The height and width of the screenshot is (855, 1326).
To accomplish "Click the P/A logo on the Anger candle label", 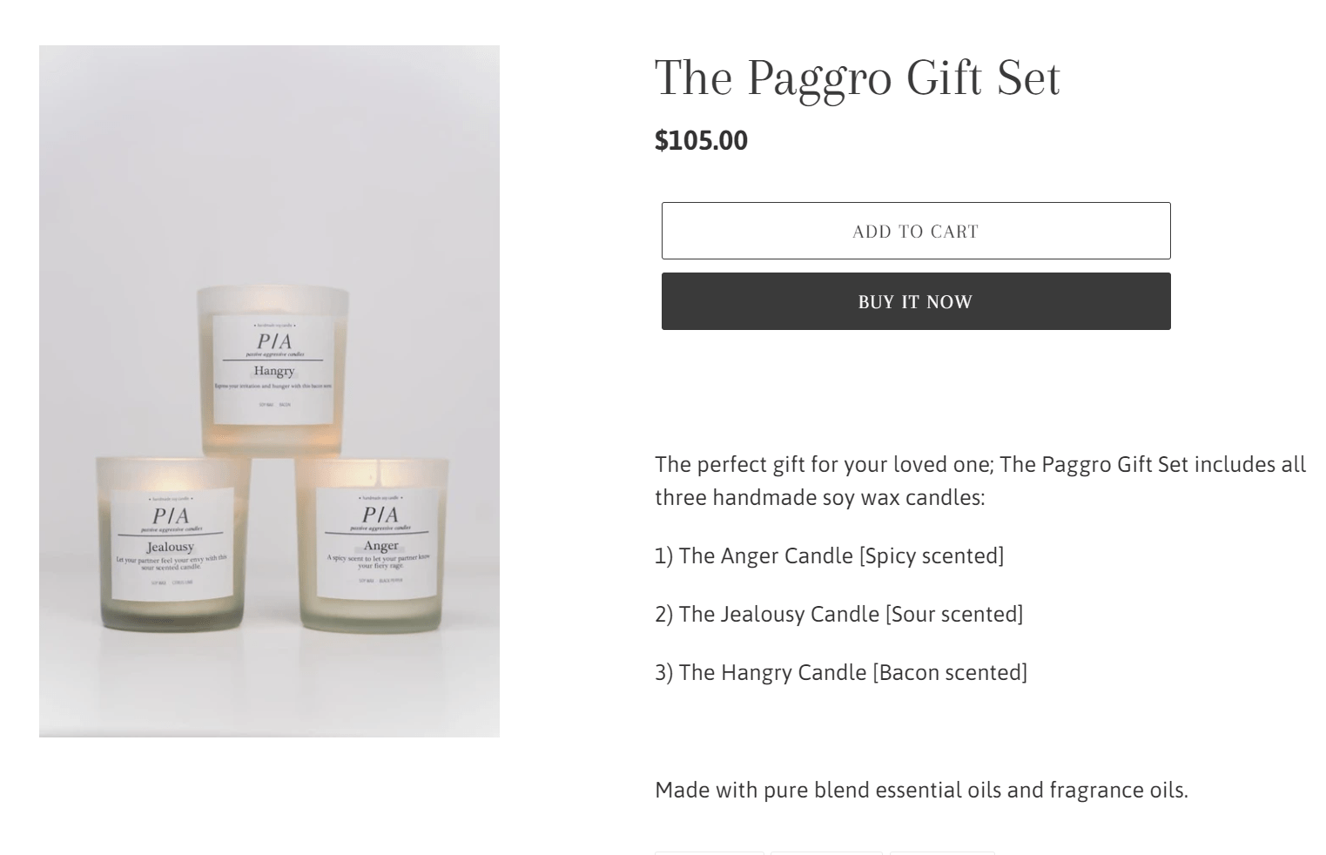I will point(380,515).
